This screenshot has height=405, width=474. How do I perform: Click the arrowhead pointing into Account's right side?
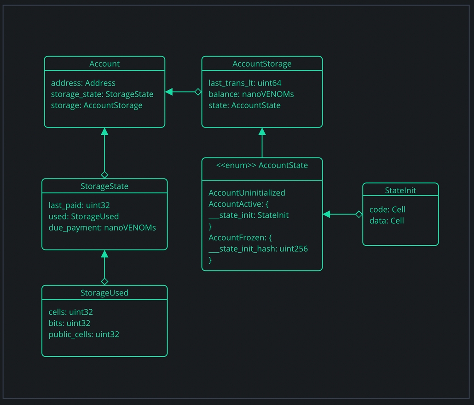(169, 92)
